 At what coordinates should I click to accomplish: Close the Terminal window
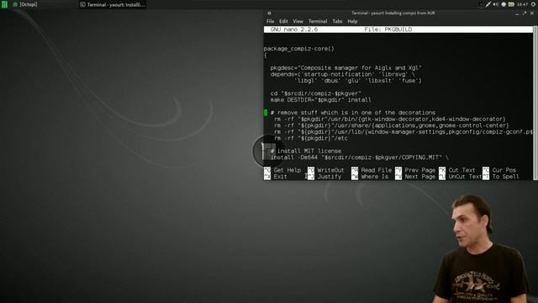(532, 13)
